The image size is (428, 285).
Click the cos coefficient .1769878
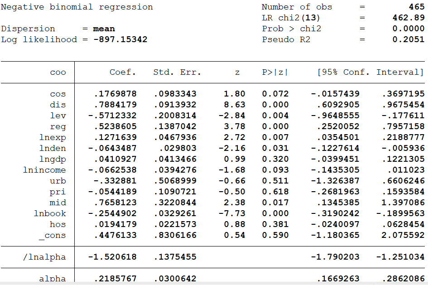(x=115, y=94)
